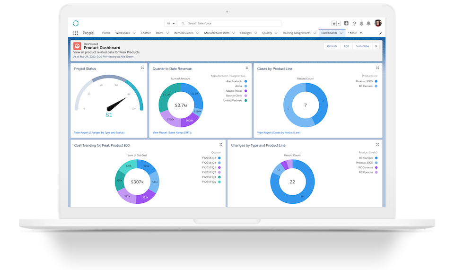Screen dimensions: 455x270
Task: Click the gauge needle in Project Status
Action: coord(116,105)
